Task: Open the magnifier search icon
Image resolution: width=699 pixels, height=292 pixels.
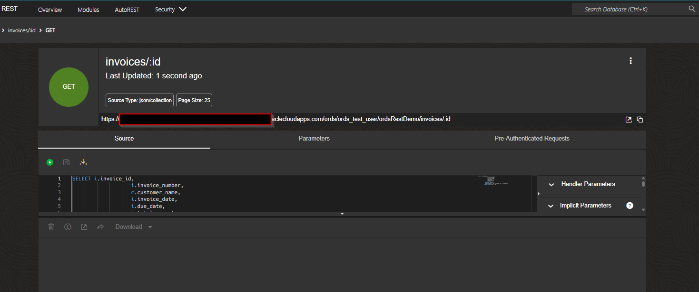Action: pos(692,9)
